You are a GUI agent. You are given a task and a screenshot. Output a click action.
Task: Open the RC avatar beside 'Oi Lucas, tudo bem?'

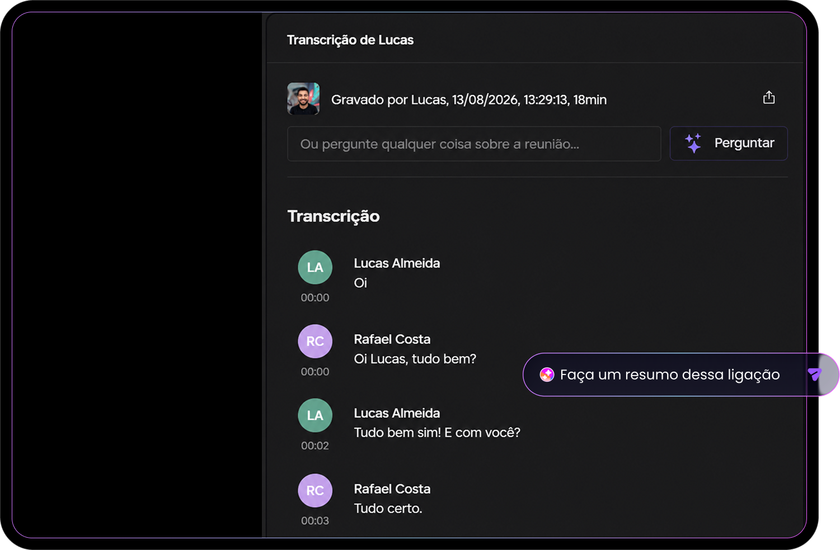(x=315, y=341)
